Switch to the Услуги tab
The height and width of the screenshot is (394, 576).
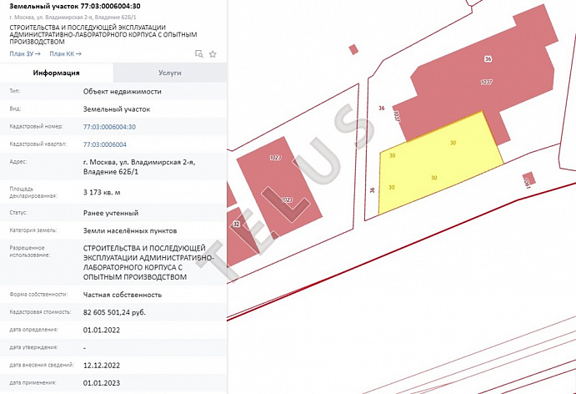pos(170,73)
